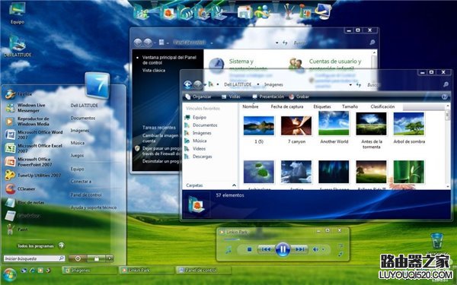
Task: Skip to next track in media player
Action: pyautogui.click(x=299, y=249)
